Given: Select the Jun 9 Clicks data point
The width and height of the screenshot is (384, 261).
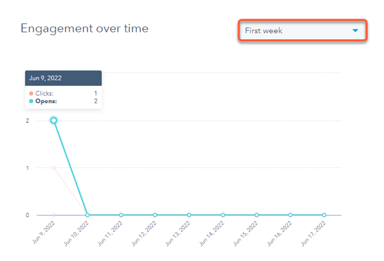Looking at the screenshot, I should click(x=54, y=168).
